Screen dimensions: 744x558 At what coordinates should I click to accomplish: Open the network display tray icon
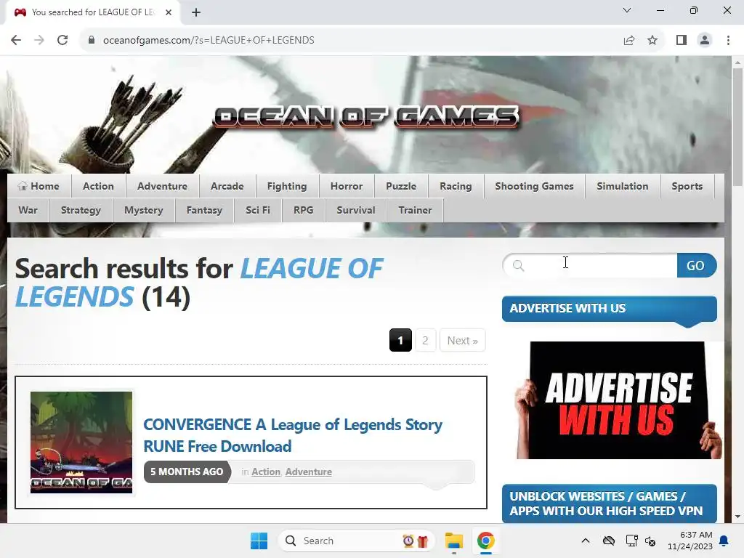631,541
